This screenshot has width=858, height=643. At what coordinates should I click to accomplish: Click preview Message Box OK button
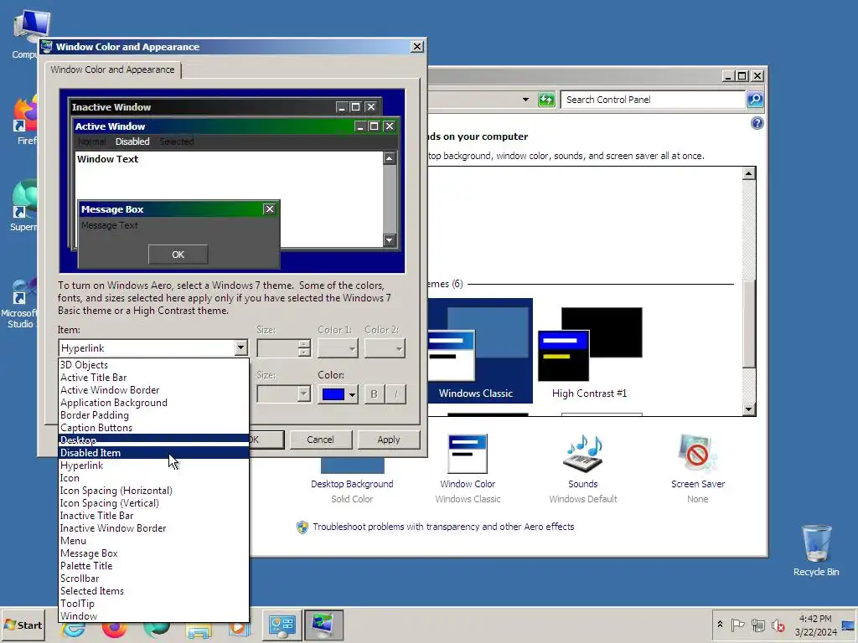[178, 255]
